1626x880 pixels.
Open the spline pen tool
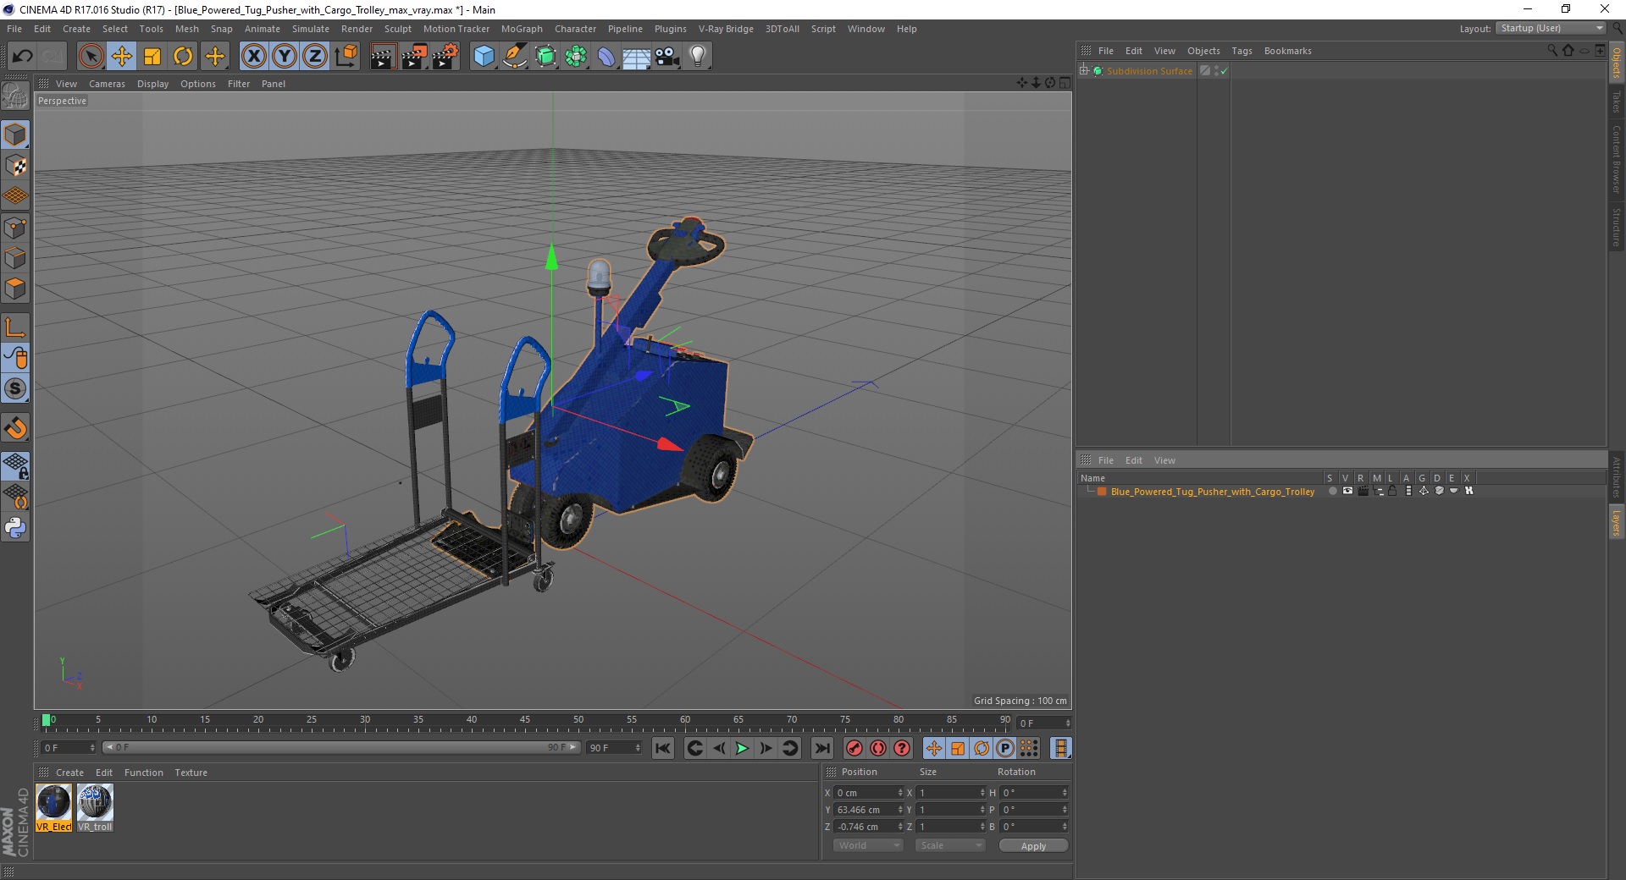[515, 57]
